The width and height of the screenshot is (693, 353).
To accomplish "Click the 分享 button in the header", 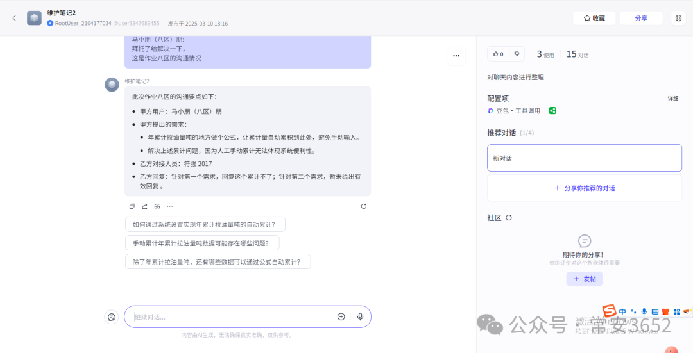I will (x=641, y=18).
